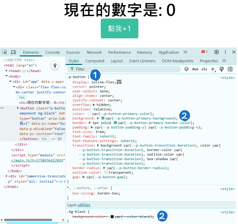This screenshot has height=224, width=238.
Task: Open the CSS layers view icon
Action: 186,69
